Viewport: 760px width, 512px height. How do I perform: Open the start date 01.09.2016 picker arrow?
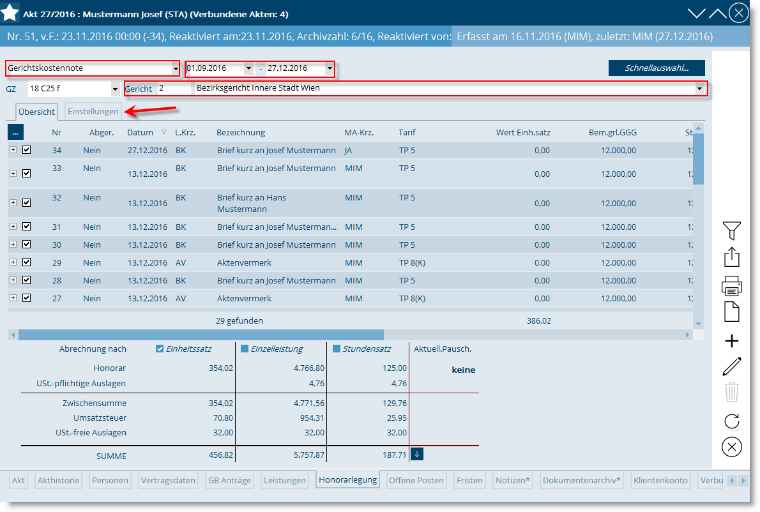tap(248, 69)
